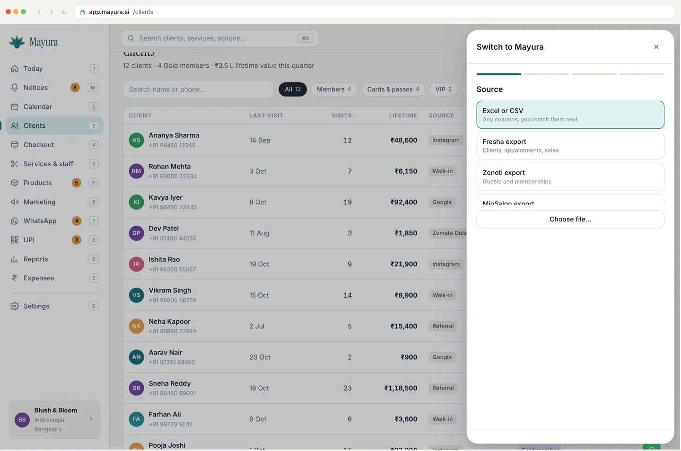Open Today via its home icon
The height and width of the screenshot is (451, 681).
(15, 69)
